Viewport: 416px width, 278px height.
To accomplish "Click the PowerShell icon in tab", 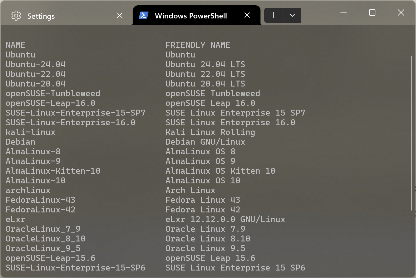I will pyautogui.click(x=144, y=15).
